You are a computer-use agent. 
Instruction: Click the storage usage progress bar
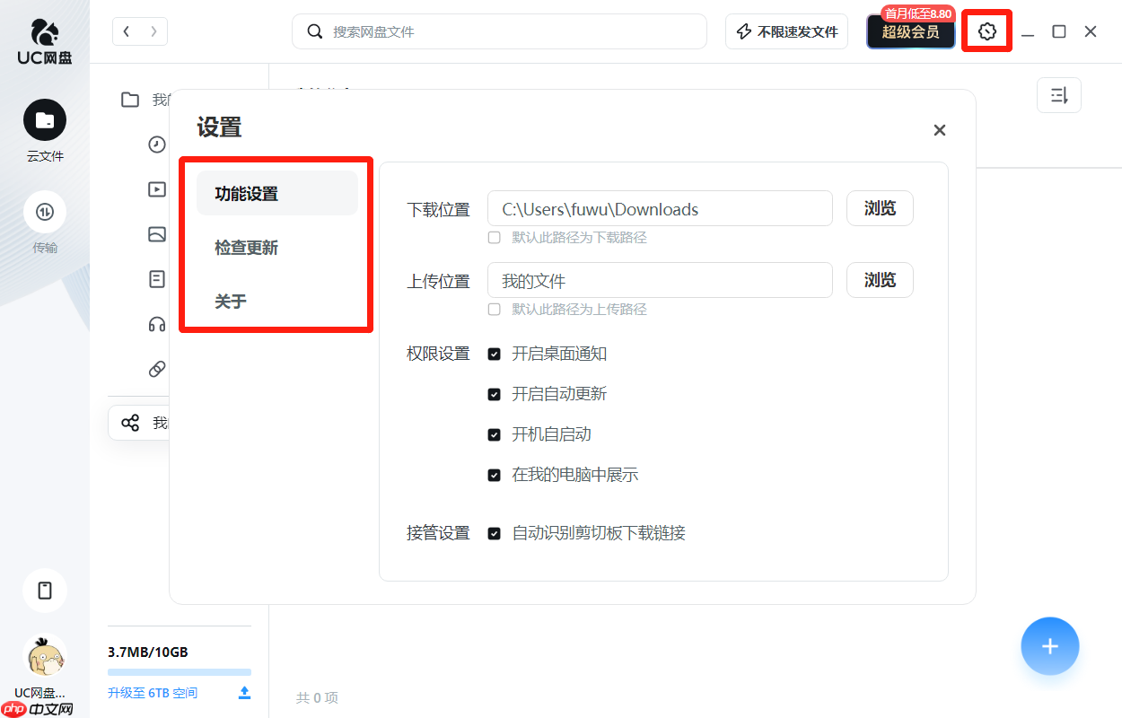(180, 671)
